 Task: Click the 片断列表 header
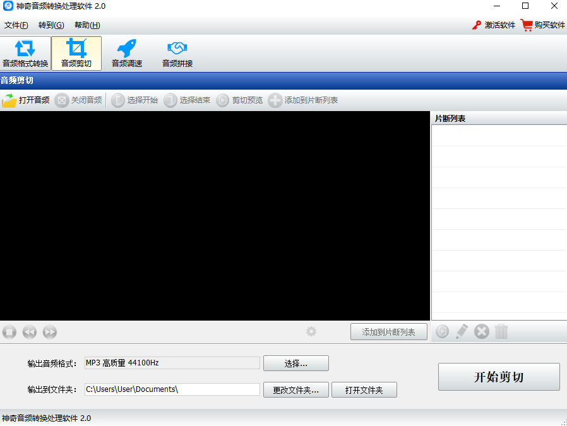(x=499, y=119)
